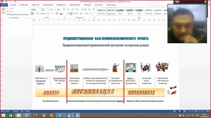This screenshot has width=211, height=118.
Task: Apply the Titre 1 style
Action: [x=120, y=11]
